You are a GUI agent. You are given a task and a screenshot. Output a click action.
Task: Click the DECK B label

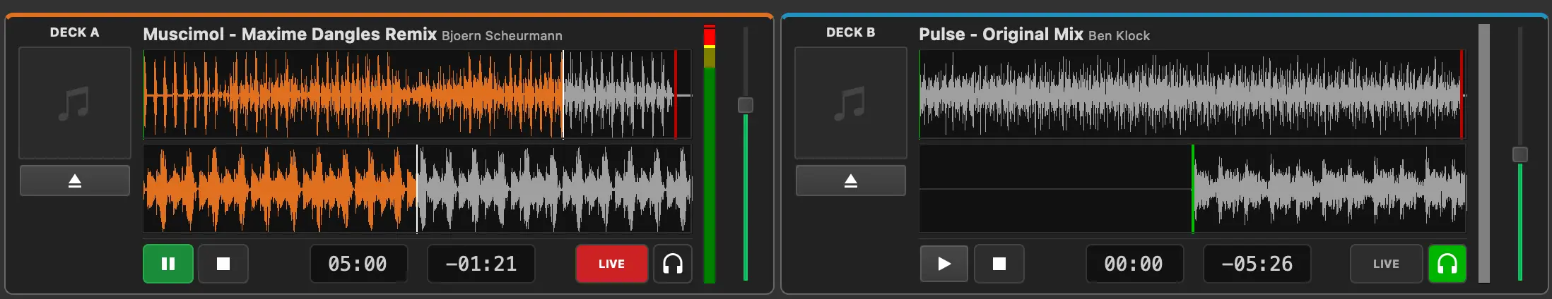(x=851, y=32)
